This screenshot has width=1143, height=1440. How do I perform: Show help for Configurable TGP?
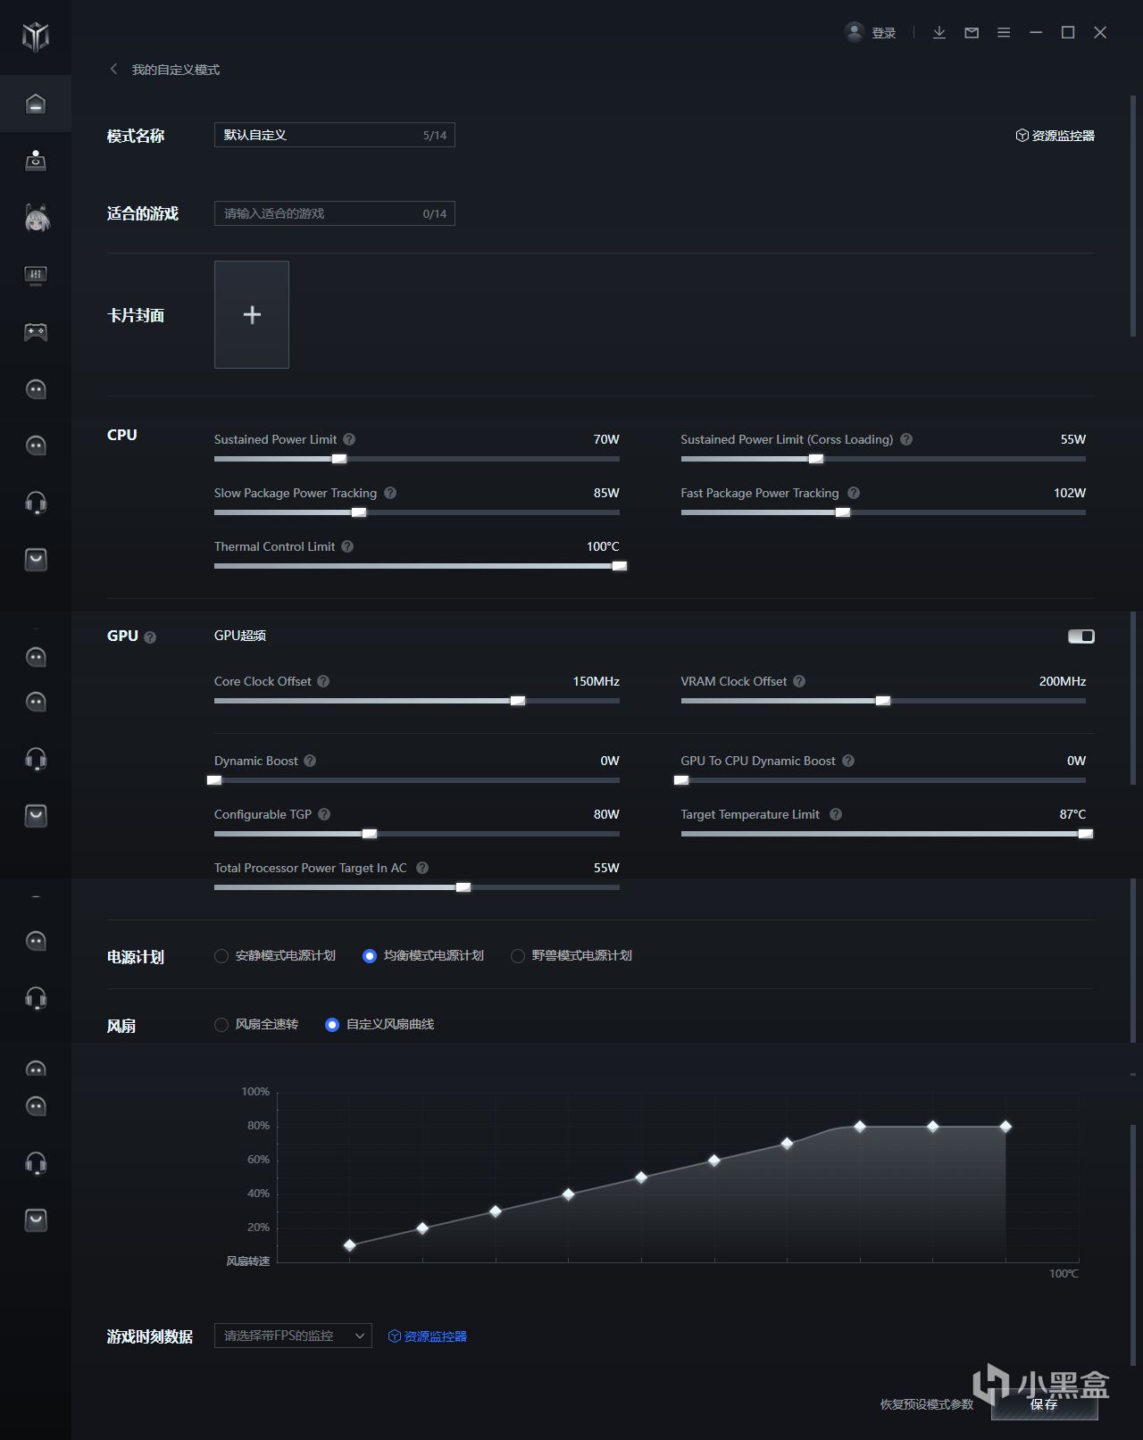pyautogui.click(x=324, y=814)
